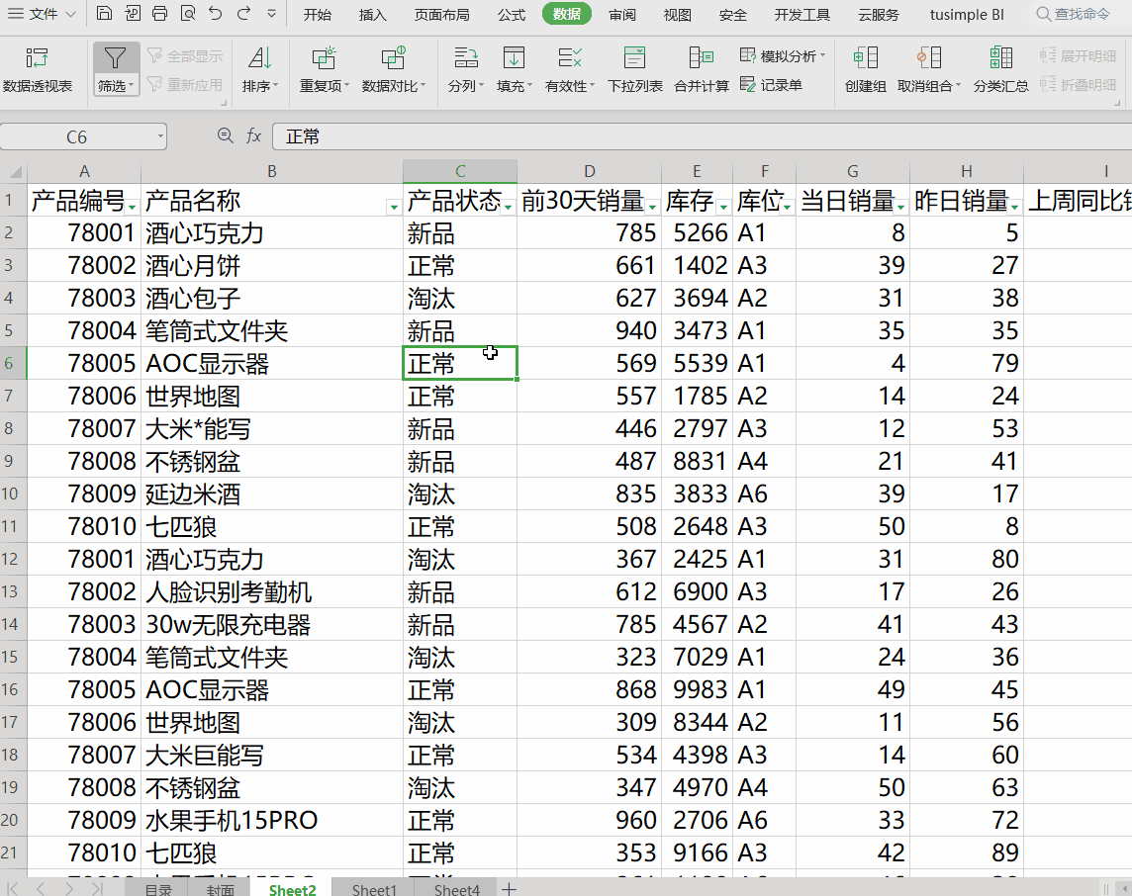This screenshot has height=896, width=1132.
Task: Click the zoom magnifier beside fx
Action: point(226,135)
